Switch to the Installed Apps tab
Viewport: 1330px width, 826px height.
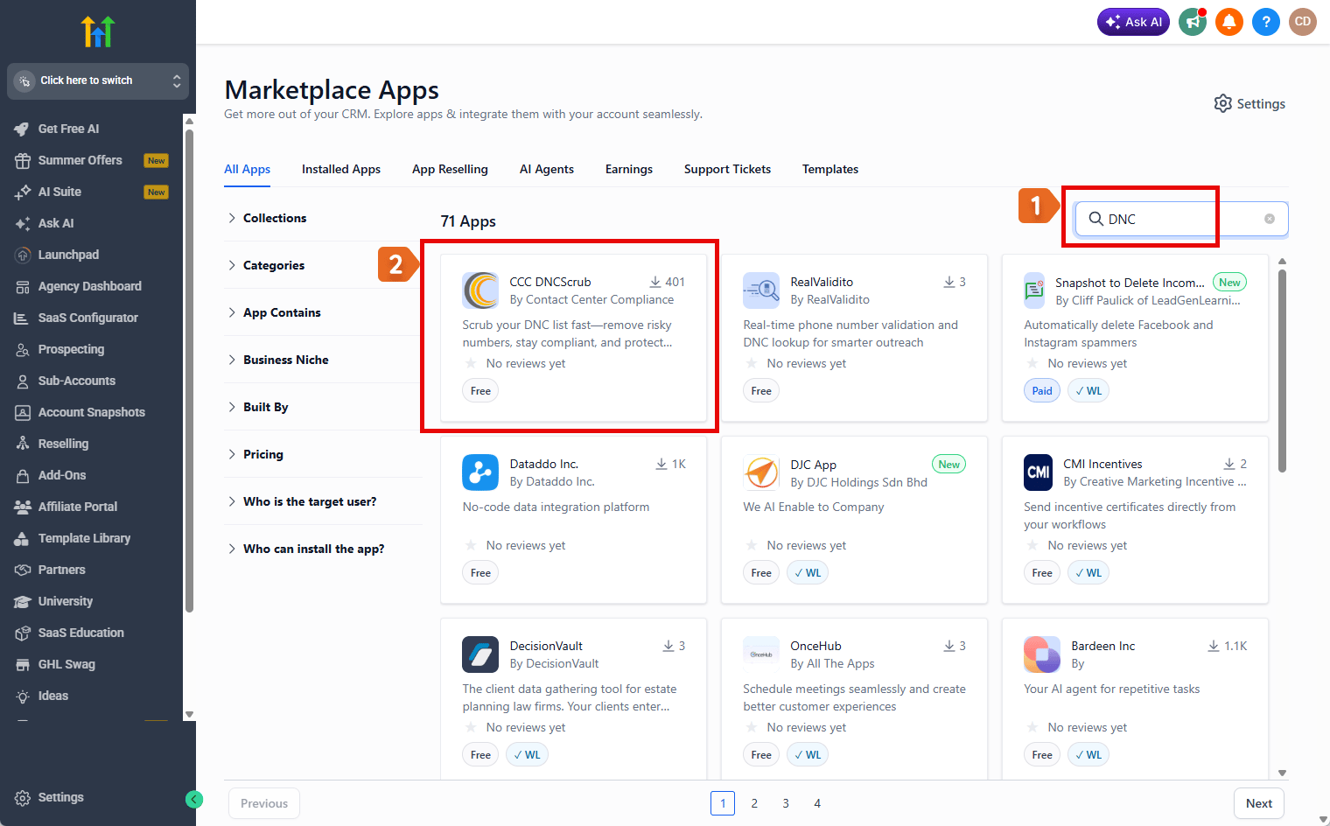tap(341, 169)
